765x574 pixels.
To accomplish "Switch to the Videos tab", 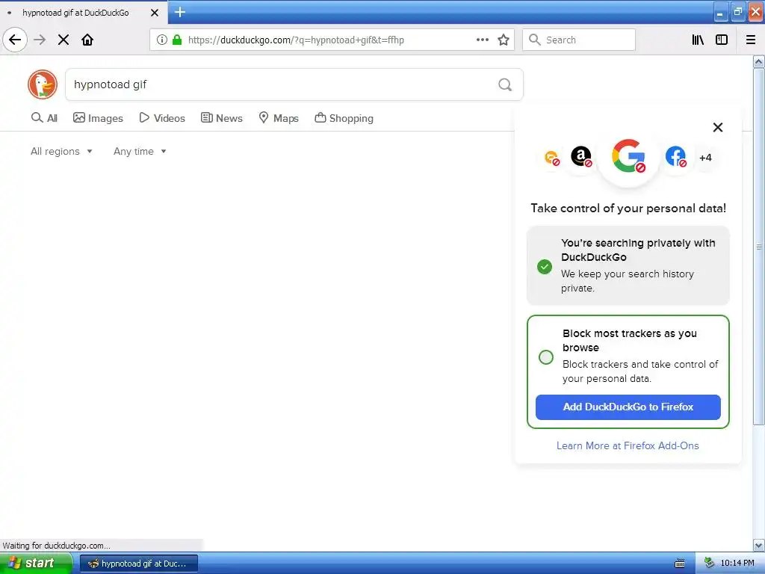I will [162, 118].
